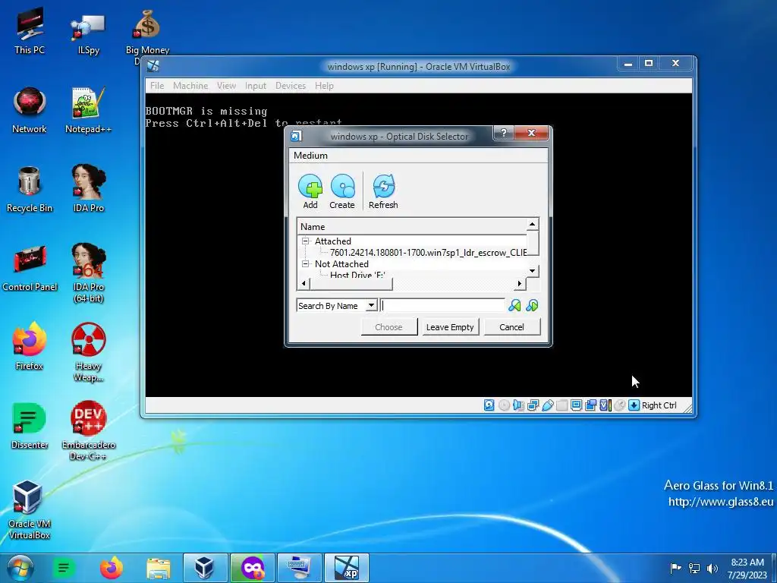This screenshot has width=777, height=583.
Task: Click the Cancel button
Action: click(511, 326)
